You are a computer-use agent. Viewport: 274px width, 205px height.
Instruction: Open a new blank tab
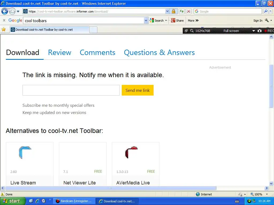(93, 30)
